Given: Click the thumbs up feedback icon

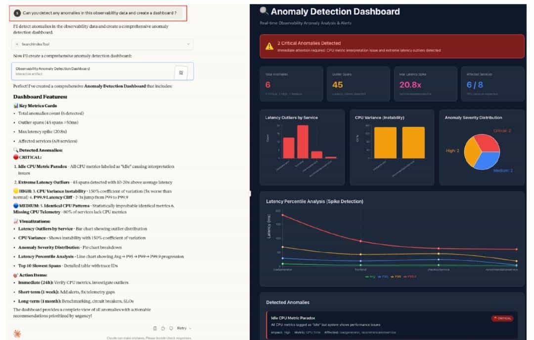Looking at the screenshot, I should [163, 328].
